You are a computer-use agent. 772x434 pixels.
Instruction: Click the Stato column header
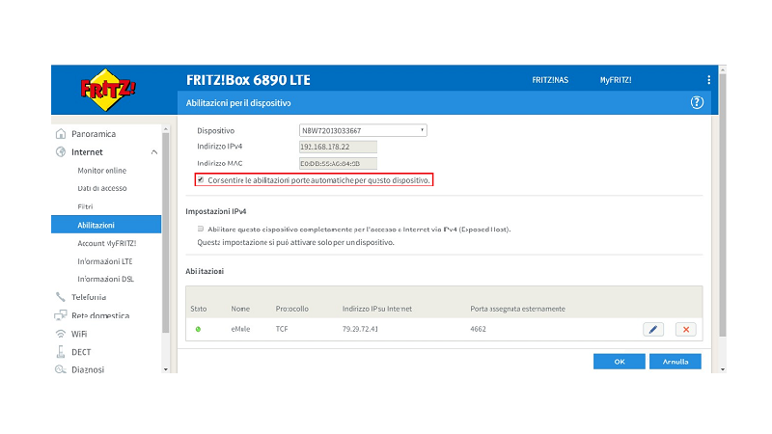(199, 309)
